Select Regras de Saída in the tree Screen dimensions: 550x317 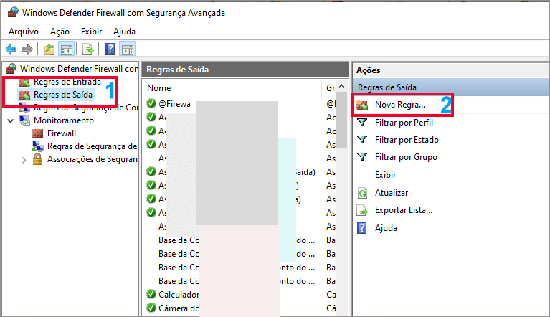63,95
